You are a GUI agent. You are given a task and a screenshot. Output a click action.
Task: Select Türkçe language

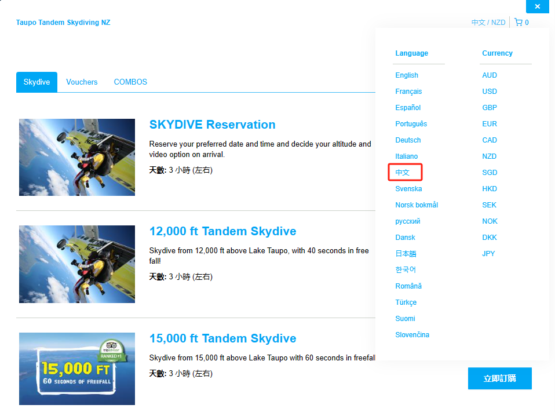tap(406, 302)
